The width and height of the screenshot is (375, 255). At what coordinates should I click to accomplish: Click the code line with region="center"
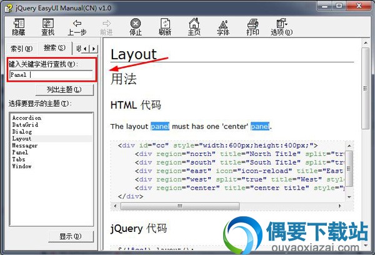point(240,188)
